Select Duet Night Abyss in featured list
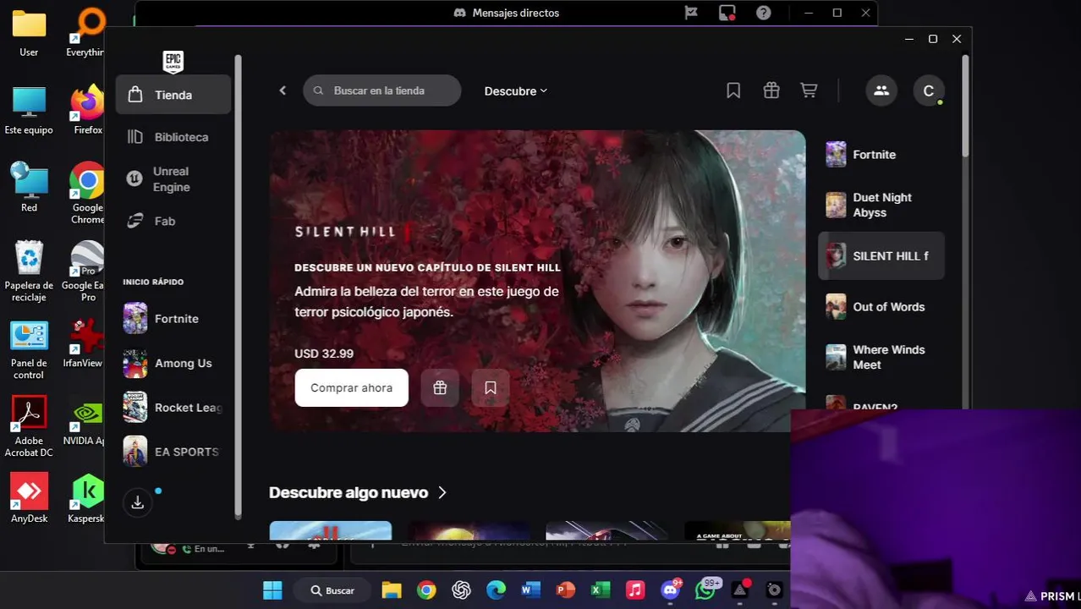This screenshot has width=1081, height=609. tap(881, 205)
